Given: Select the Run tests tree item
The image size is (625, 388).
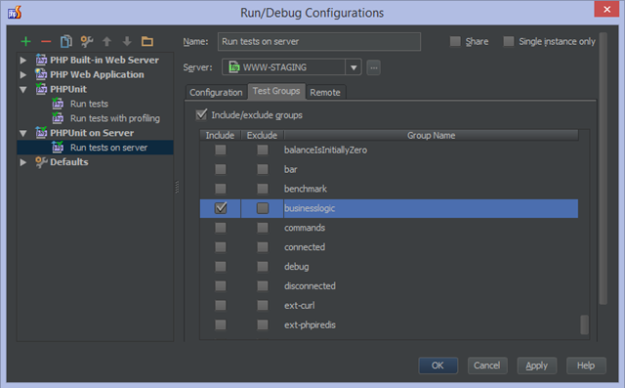Looking at the screenshot, I should click(89, 104).
